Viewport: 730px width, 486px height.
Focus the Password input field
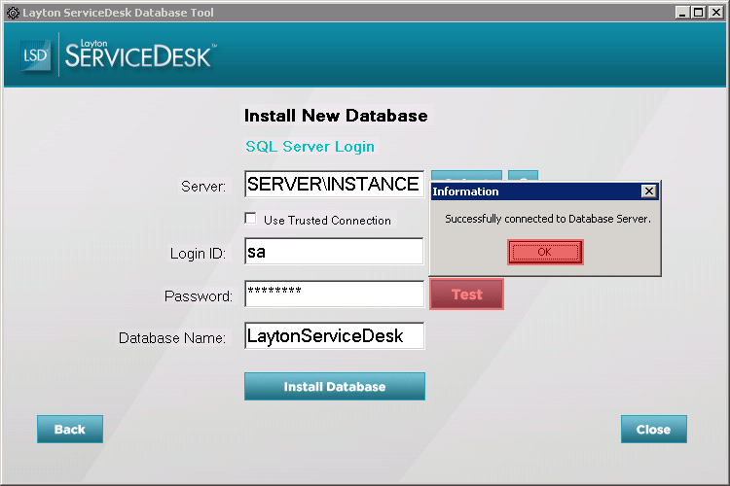334,294
